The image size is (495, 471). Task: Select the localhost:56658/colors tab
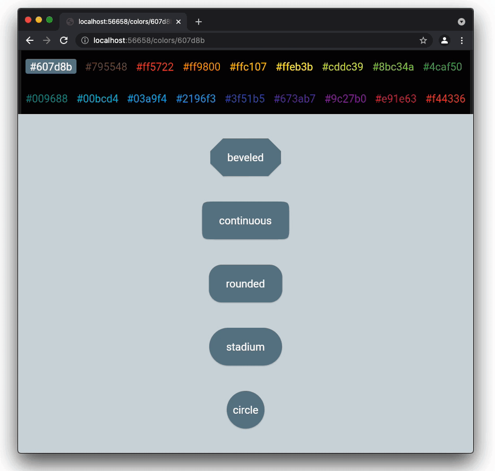[x=123, y=22]
